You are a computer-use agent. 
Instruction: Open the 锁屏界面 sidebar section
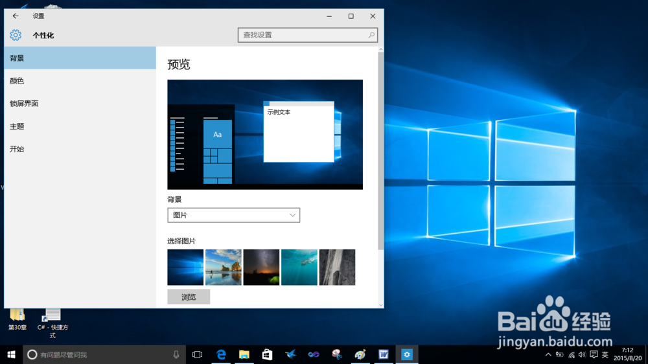pyautogui.click(x=80, y=103)
